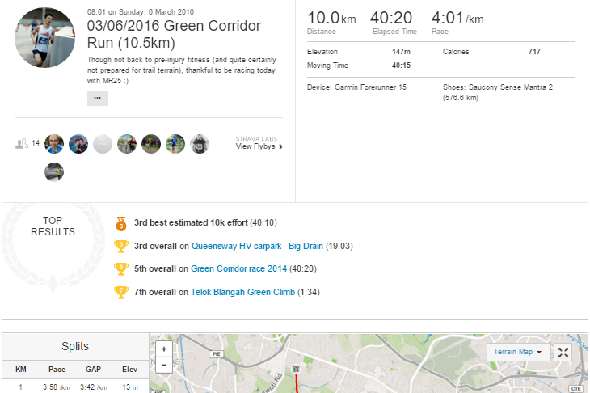Expand the map to fullscreen
This screenshot has width=590, height=393.
click(563, 353)
